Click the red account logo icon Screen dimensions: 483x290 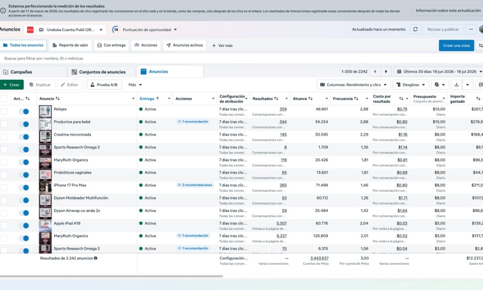coord(30,29)
